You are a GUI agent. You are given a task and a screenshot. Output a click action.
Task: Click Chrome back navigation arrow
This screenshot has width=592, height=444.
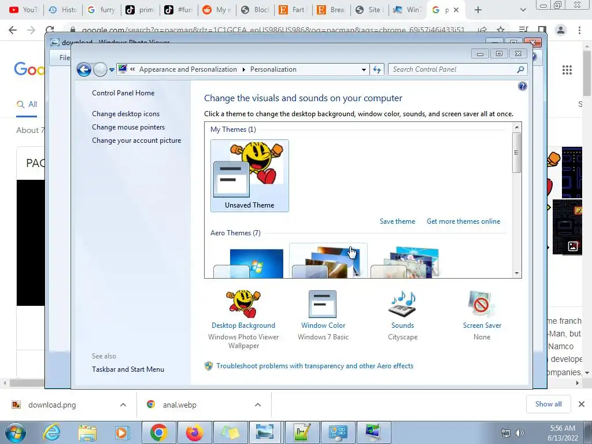[13, 30]
